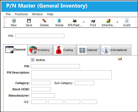
Task: Click the Sub-Category input field
Action: [84, 83]
